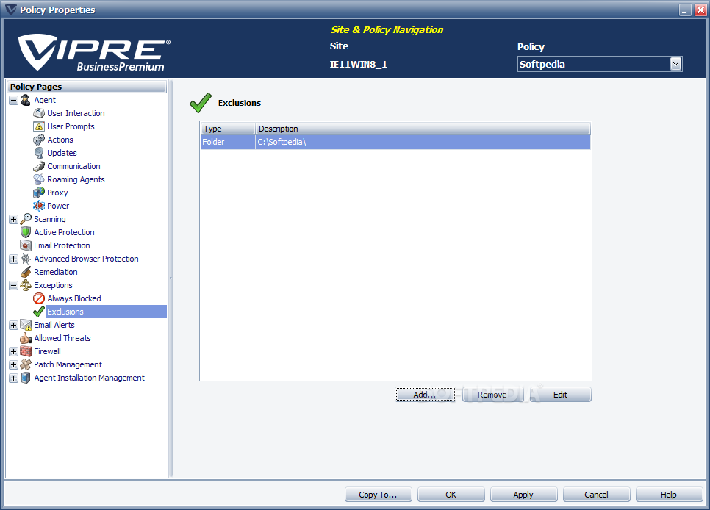The width and height of the screenshot is (710, 510).
Task: Click the Scanning magnifier icon
Action: pyautogui.click(x=26, y=219)
